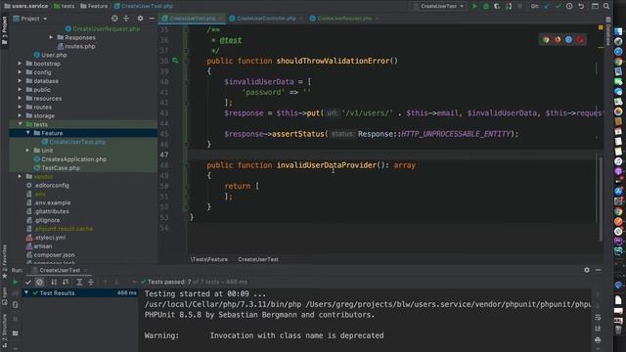Expand the database folder
Screen dimensions: 626x352
coord(20,81)
